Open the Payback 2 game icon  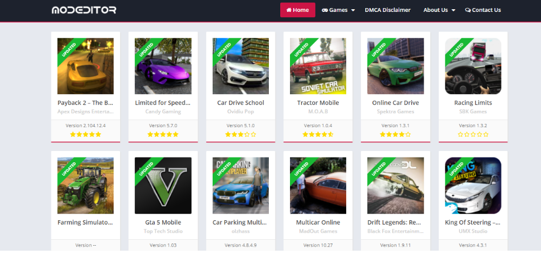point(85,66)
